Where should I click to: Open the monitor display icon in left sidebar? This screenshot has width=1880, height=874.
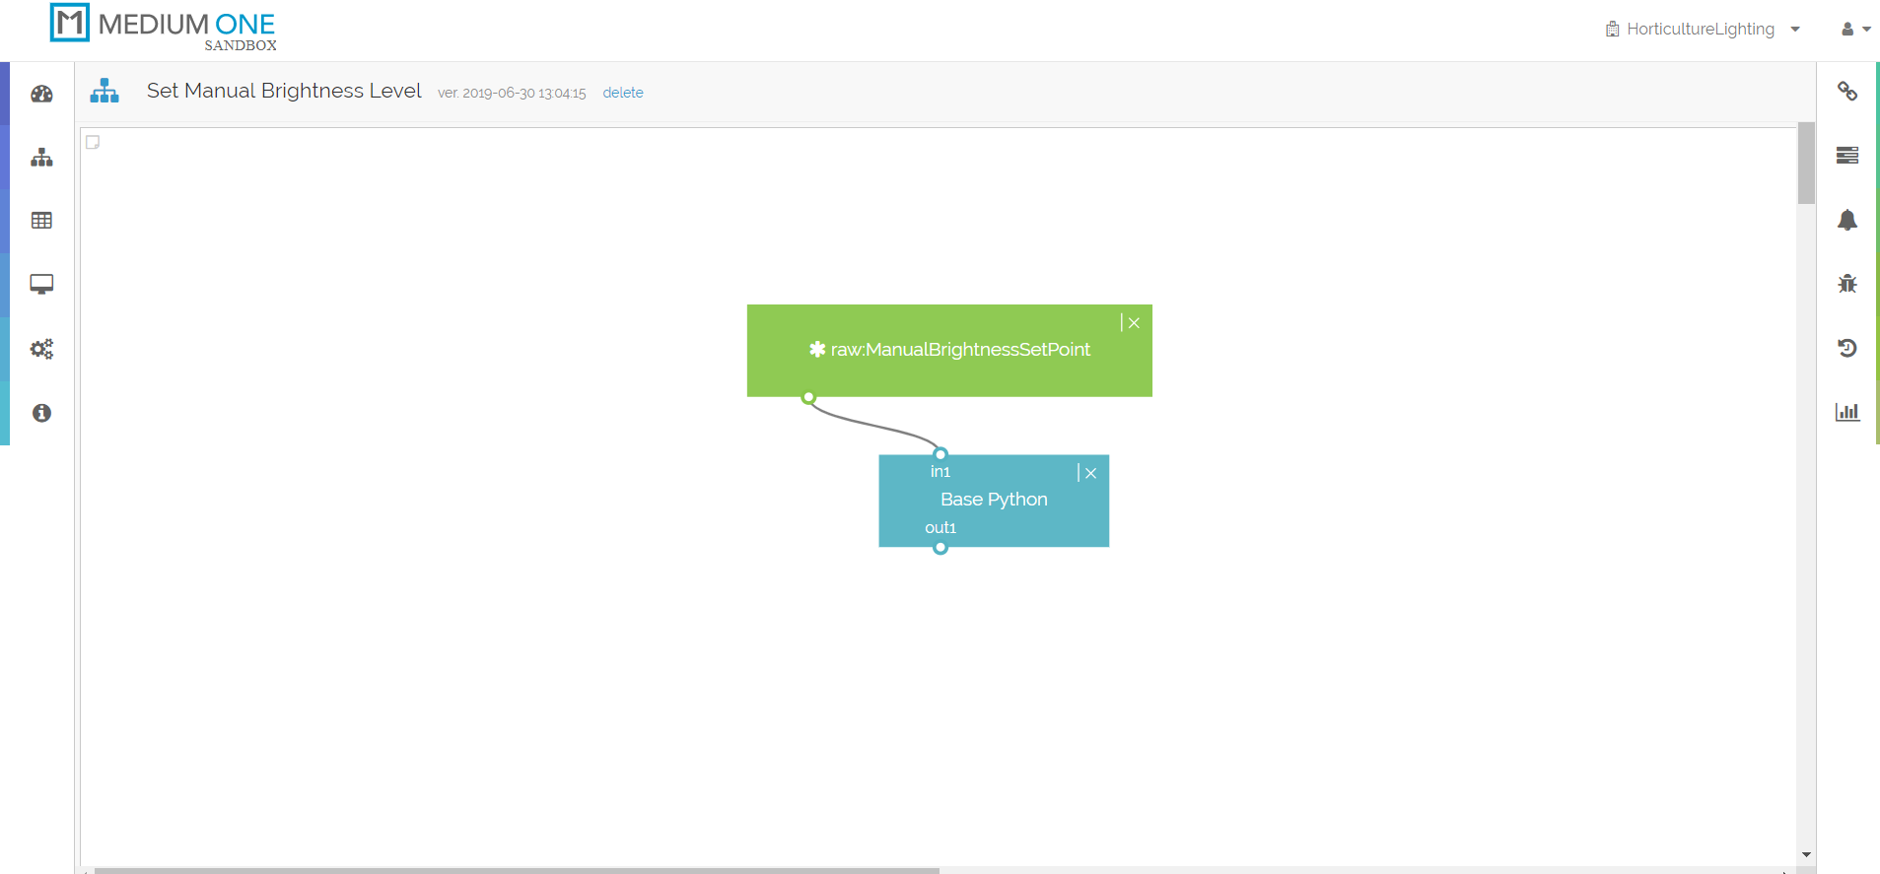point(41,285)
